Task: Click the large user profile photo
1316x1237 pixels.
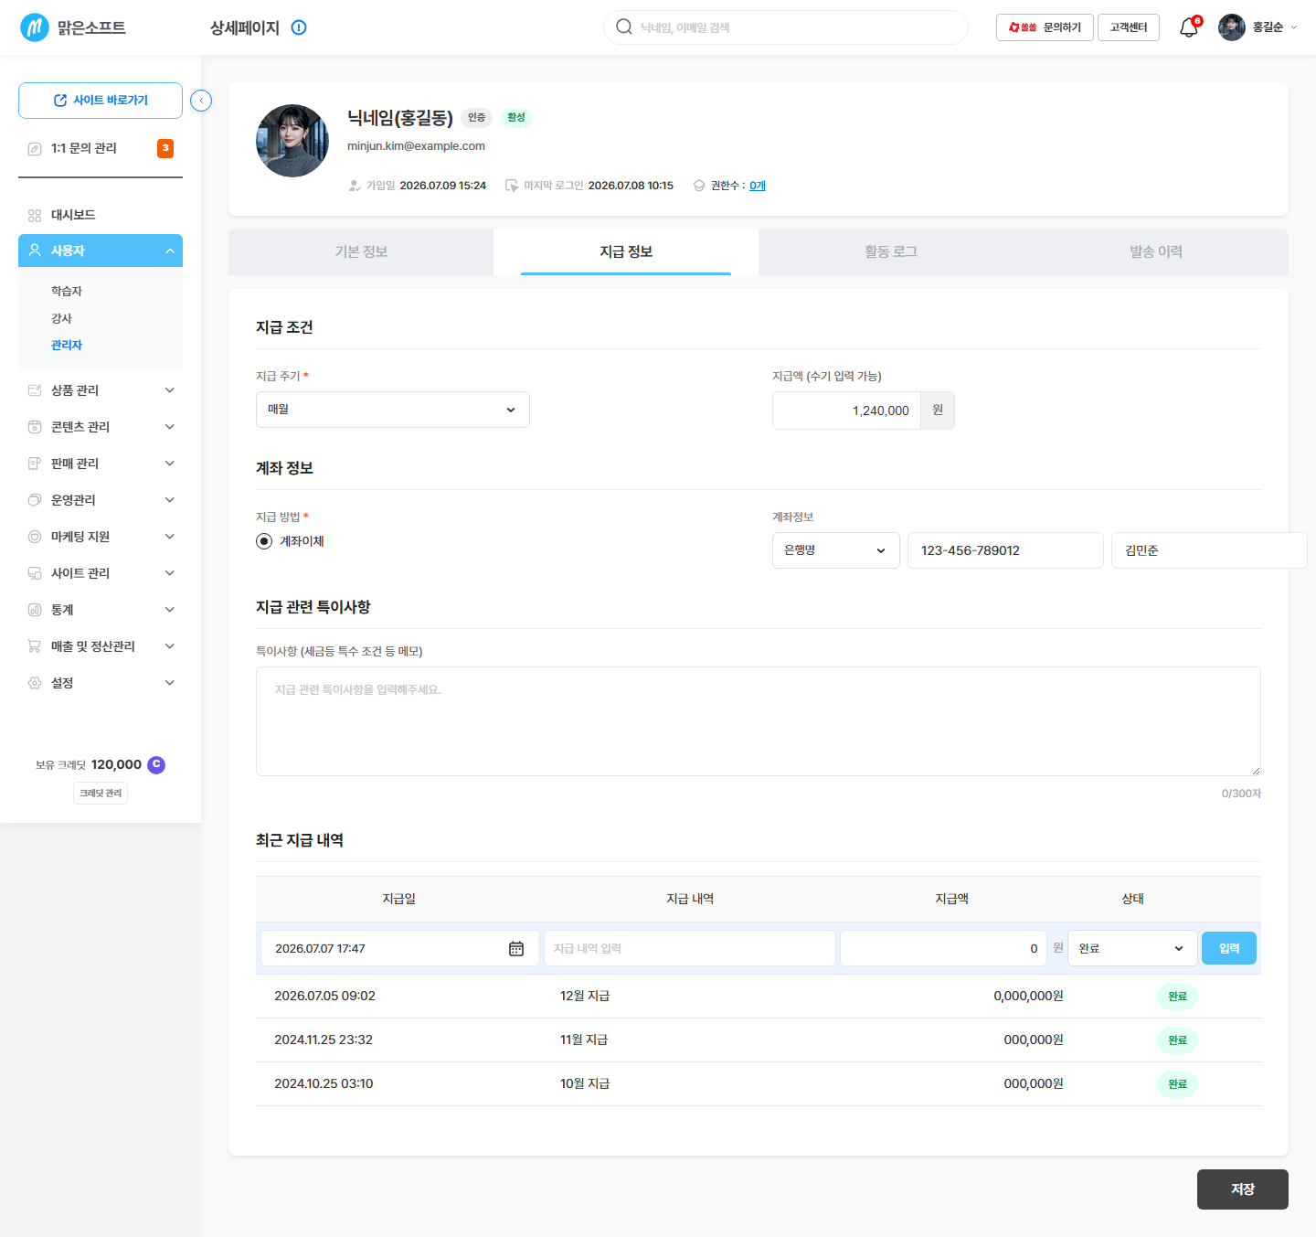Action: point(292,141)
